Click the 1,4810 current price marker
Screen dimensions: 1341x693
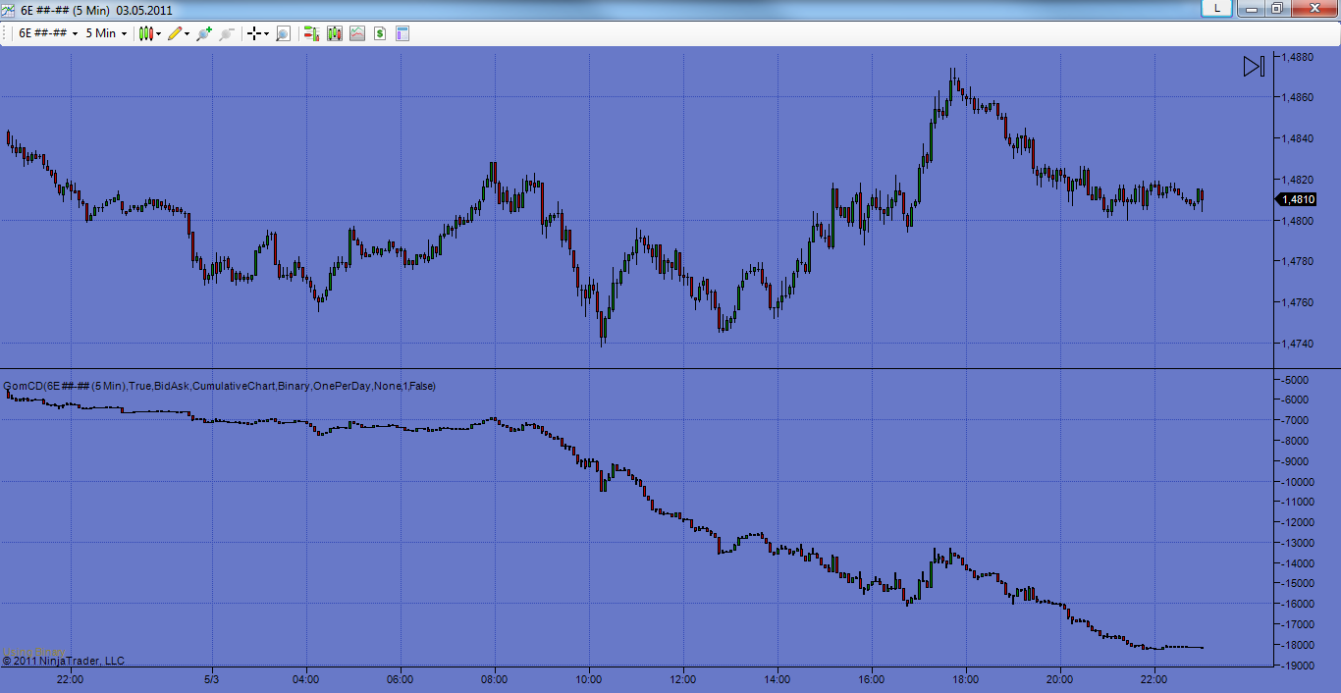point(1296,199)
